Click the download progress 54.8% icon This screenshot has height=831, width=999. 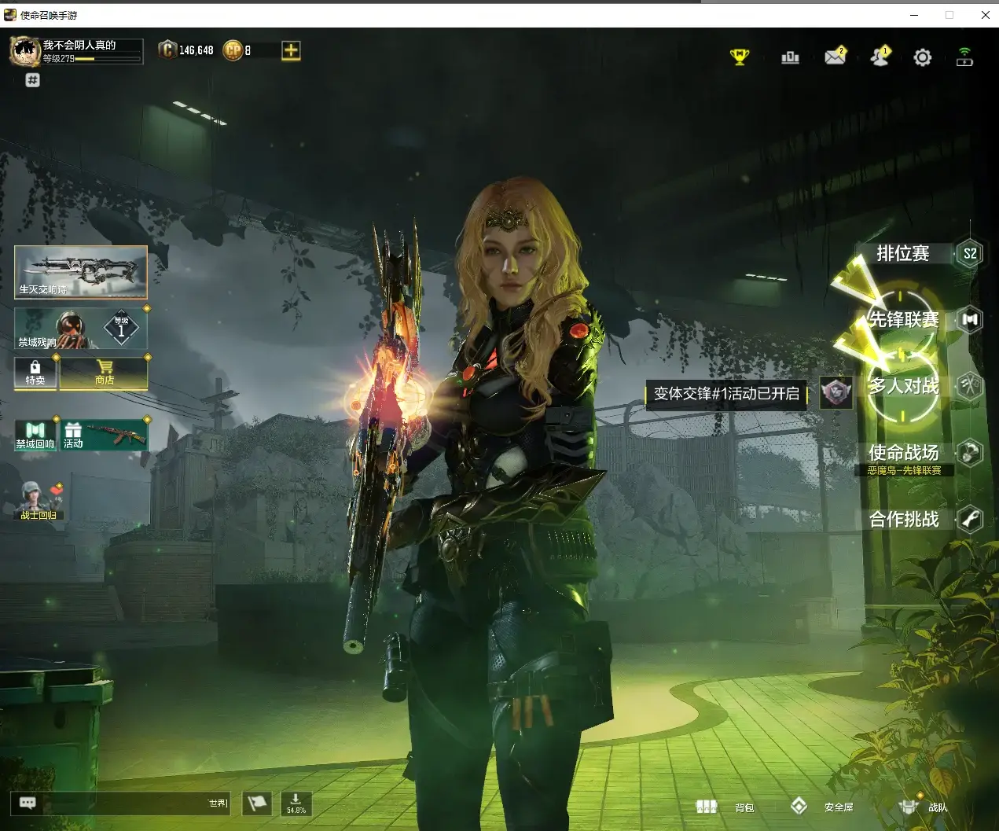click(x=296, y=803)
